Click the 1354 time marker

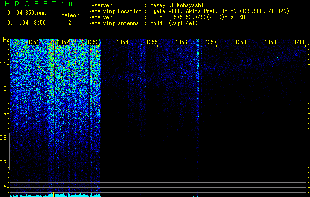coord(123,42)
